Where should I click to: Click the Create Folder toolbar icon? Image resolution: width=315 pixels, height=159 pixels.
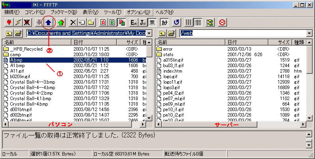(91, 22)
